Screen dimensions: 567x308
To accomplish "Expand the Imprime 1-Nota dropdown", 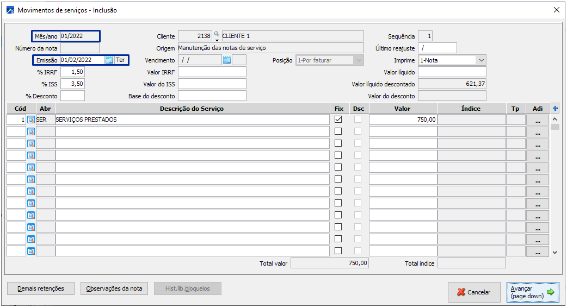I will click(x=481, y=60).
